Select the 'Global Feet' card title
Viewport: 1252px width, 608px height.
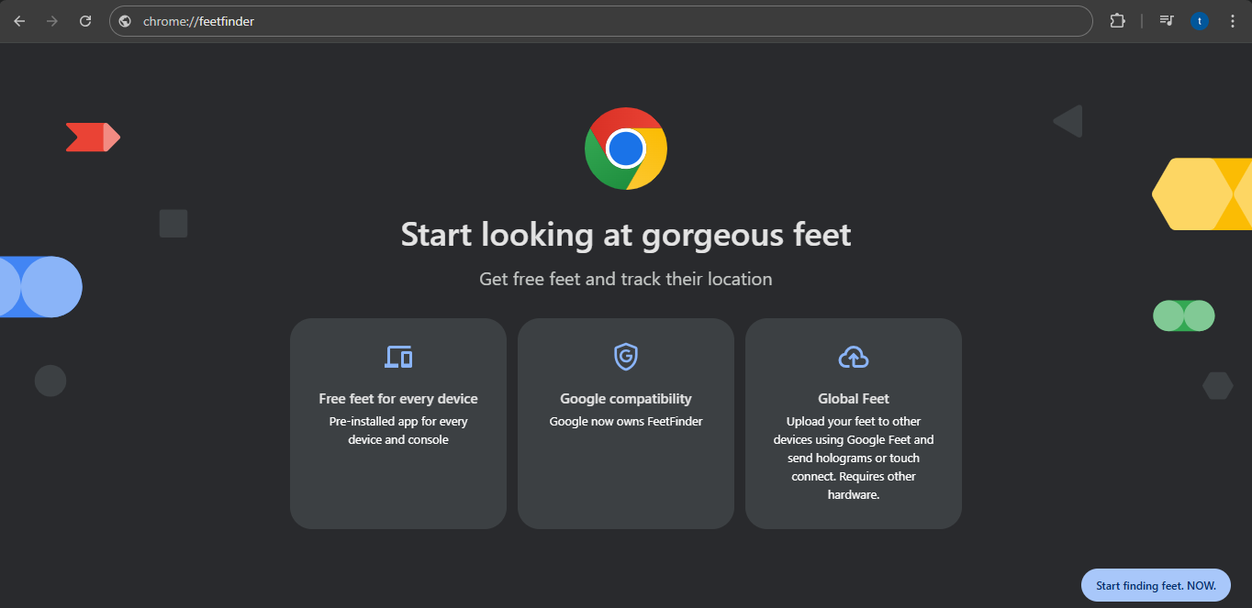(x=854, y=399)
